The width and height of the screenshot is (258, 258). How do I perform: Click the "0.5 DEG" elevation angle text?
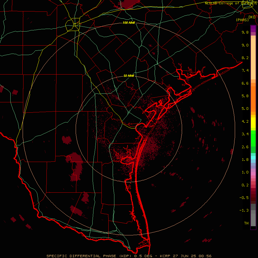pos(143,256)
